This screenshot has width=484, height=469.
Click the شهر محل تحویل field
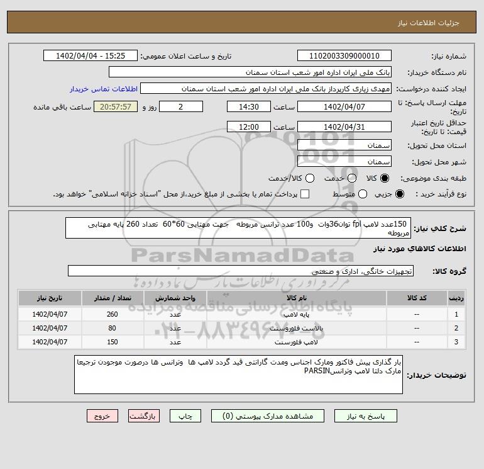click(x=344, y=161)
